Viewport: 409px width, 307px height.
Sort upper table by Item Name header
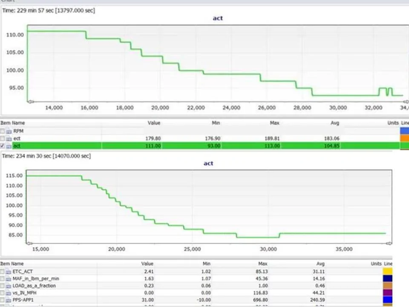point(12,123)
